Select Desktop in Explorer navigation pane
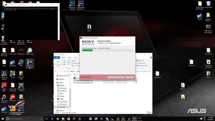This screenshot has height=121, width=215. 61,85
